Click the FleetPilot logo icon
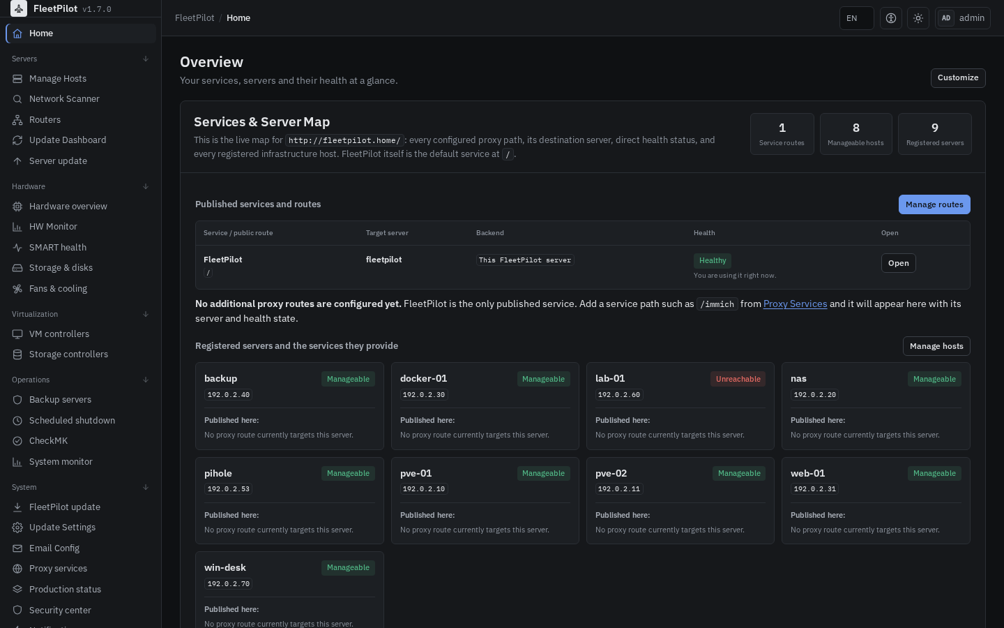The image size is (1004, 628). pyautogui.click(x=19, y=8)
